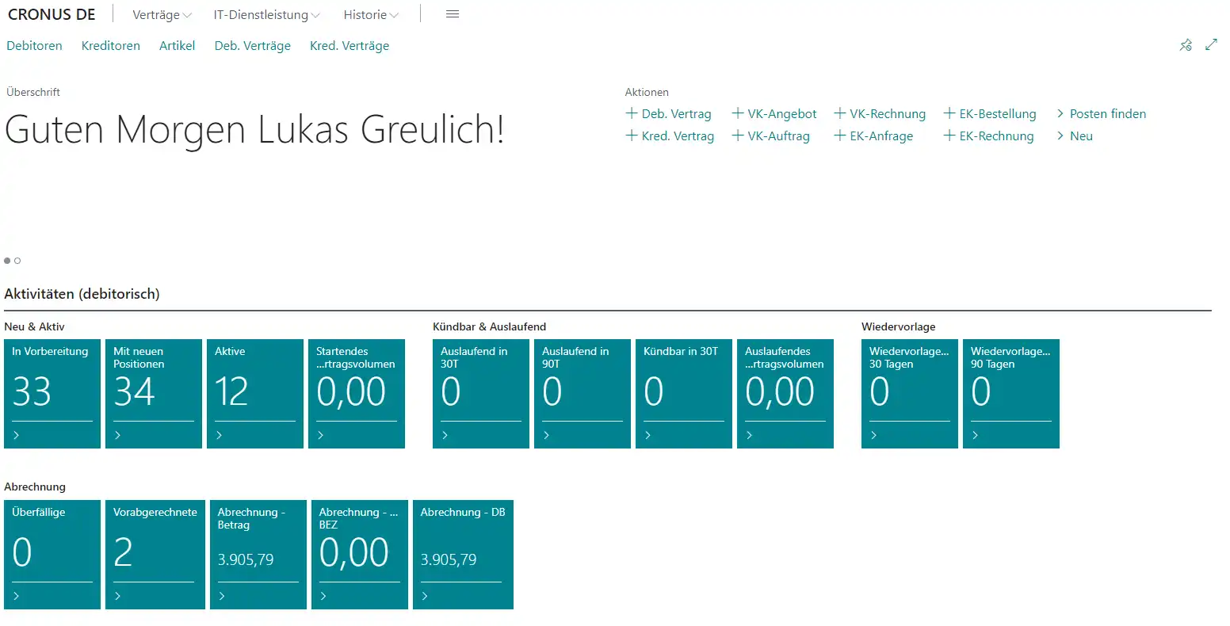The height and width of the screenshot is (626, 1230).
Task: Open the Vorabgerechnete tile showing 2
Action: [155, 554]
